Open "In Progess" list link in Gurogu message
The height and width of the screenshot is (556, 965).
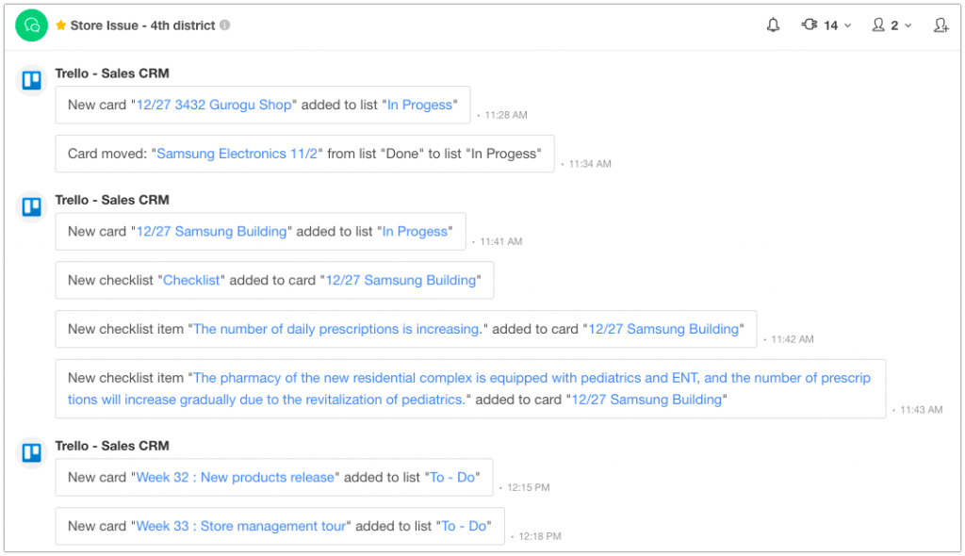(x=419, y=105)
